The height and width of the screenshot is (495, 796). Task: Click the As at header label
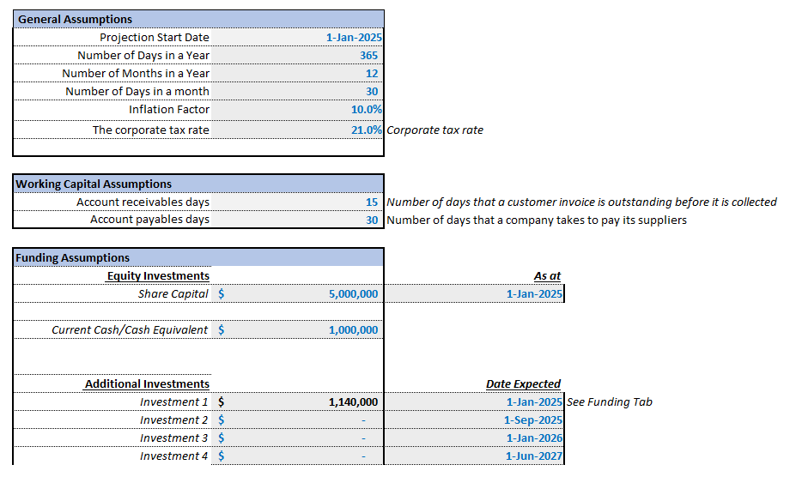tap(547, 275)
